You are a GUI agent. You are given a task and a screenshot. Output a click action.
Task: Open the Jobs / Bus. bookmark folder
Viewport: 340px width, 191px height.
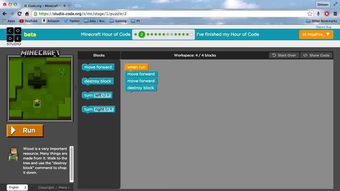[95, 21]
